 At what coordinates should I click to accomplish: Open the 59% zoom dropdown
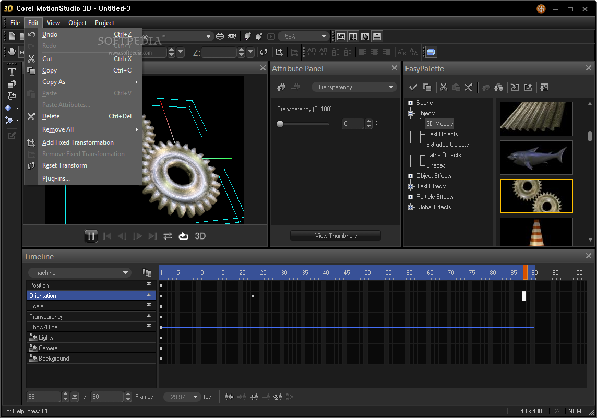(x=302, y=37)
